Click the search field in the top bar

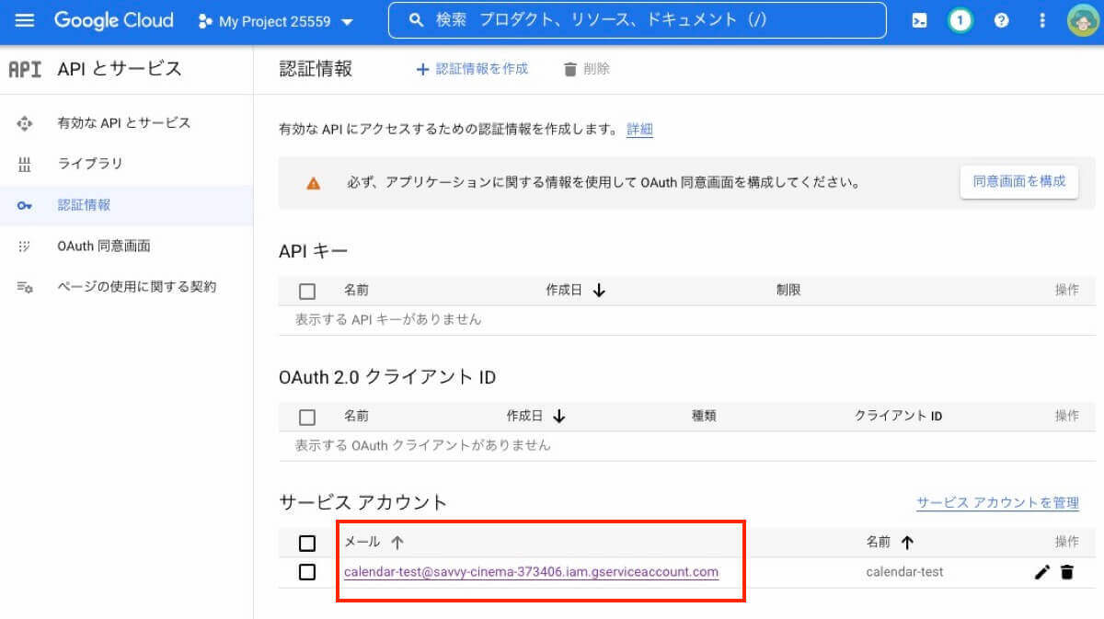(637, 19)
